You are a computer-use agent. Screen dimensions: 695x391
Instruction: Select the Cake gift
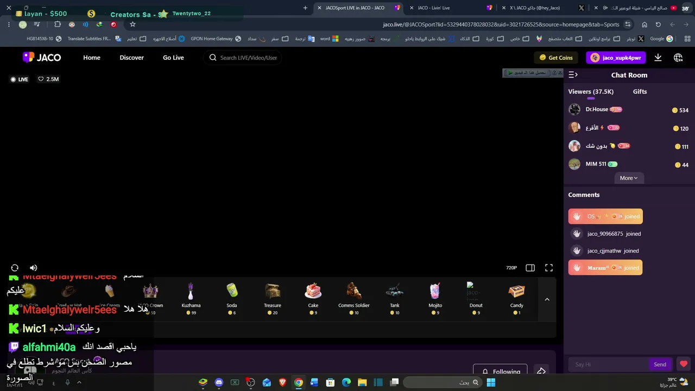coord(313,298)
